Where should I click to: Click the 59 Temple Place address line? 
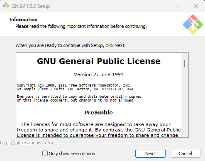pyautogui.click(x=75, y=89)
